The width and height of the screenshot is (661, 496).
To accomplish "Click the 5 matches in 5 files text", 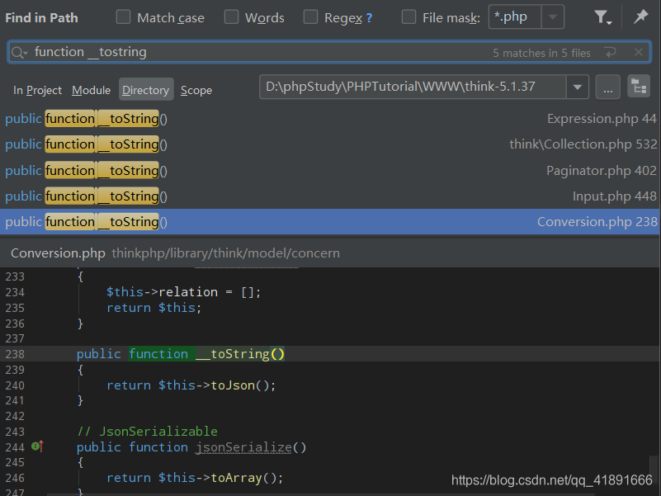I will point(541,53).
